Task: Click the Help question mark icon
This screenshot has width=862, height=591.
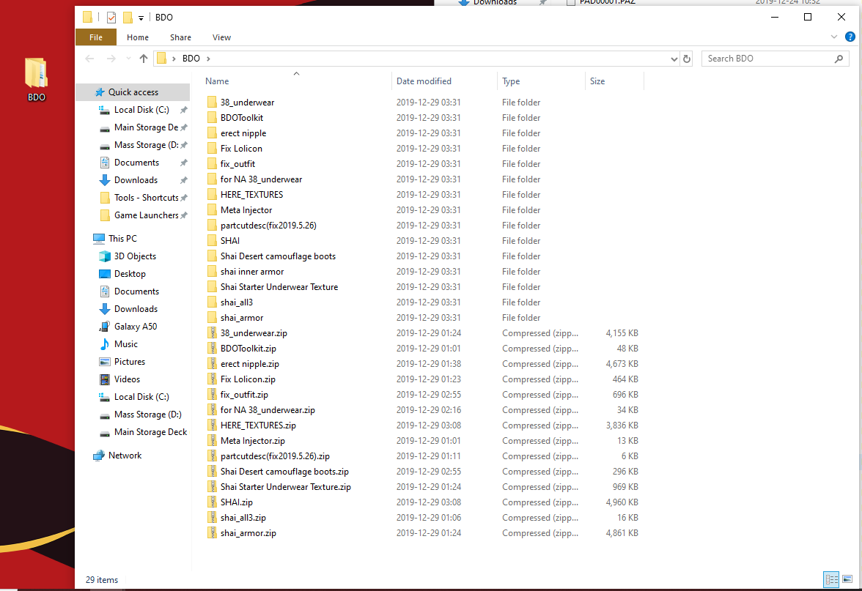Action: pos(850,37)
